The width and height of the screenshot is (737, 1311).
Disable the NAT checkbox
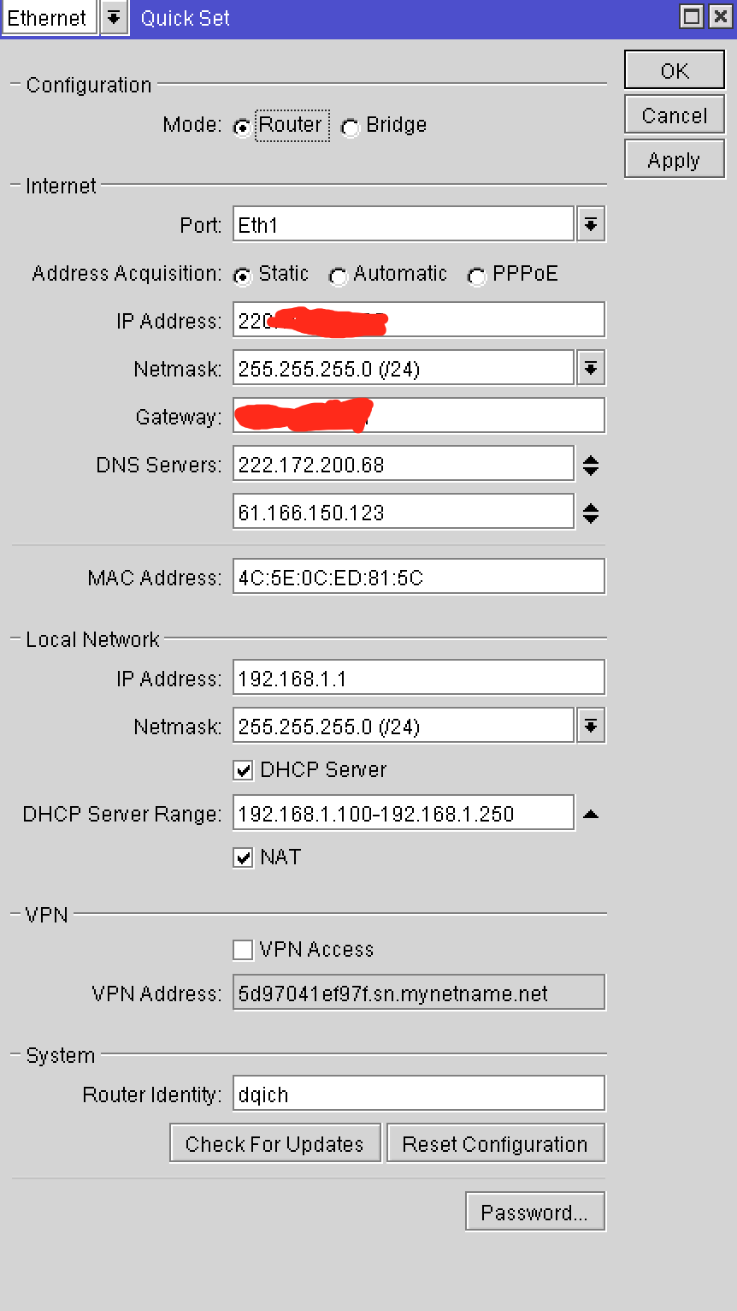244,857
